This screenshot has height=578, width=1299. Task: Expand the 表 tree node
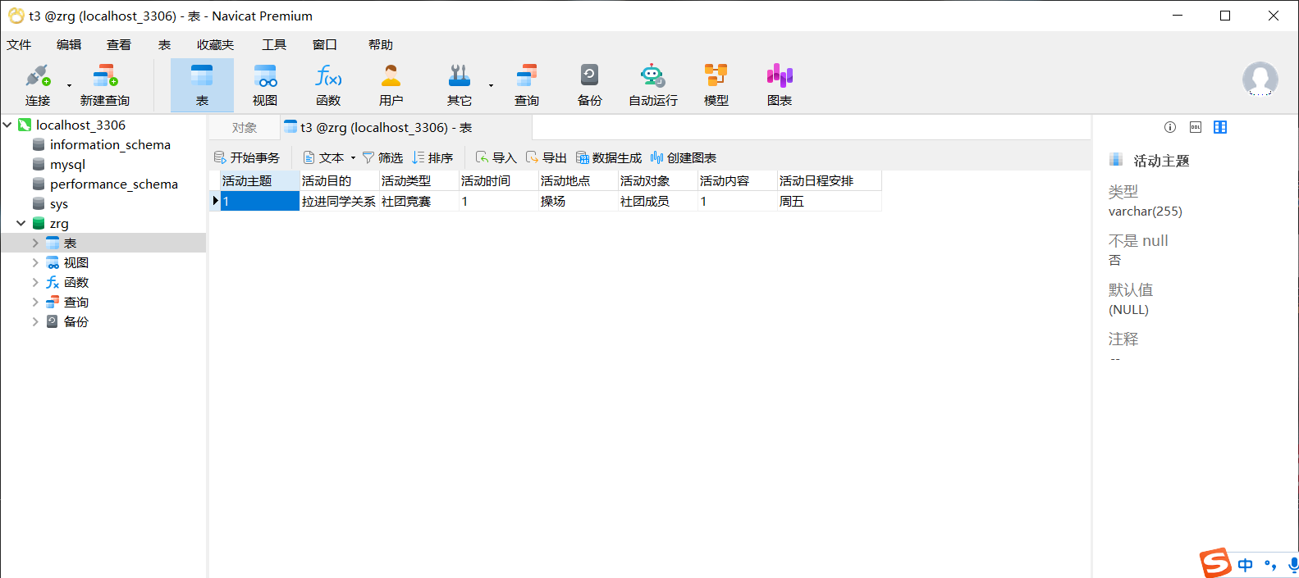click(35, 243)
